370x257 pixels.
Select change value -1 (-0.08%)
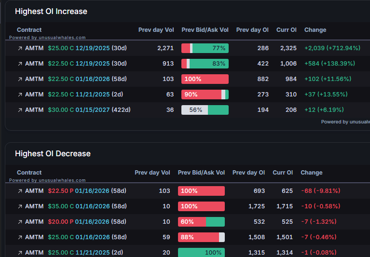(x=319, y=253)
